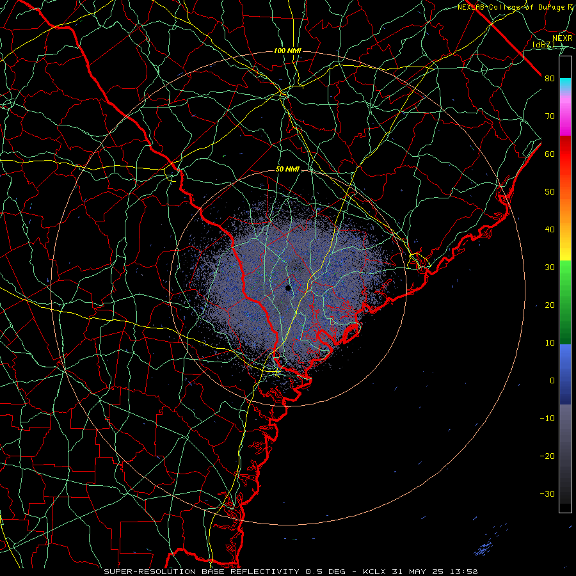Click the 50 value on the dBZ scale
The width and height of the screenshot is (576, 576).
[x=550, y=192]
